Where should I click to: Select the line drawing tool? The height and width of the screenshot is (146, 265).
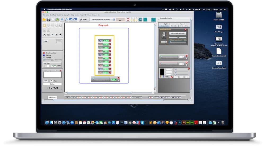[x=45, y=30]
